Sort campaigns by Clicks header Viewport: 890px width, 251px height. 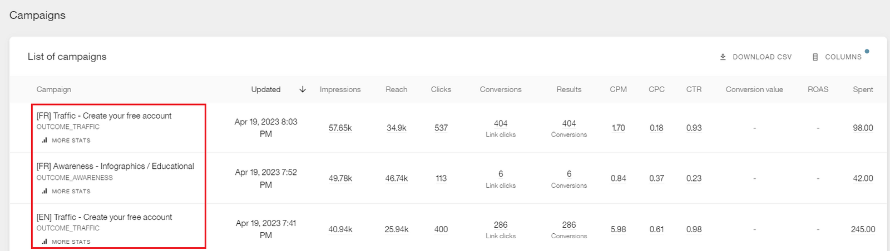tap(441, 89)
